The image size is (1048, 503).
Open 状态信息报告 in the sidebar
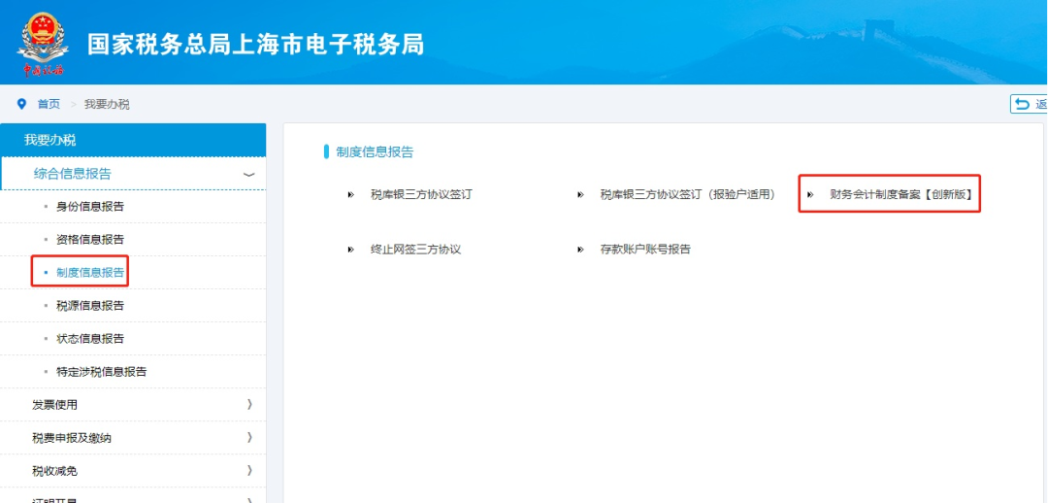(x=89, y=339)
